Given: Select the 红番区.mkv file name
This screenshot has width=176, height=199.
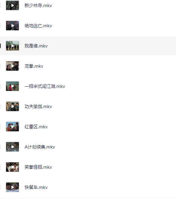Looking at the screenshot, I should pos(36,127).
